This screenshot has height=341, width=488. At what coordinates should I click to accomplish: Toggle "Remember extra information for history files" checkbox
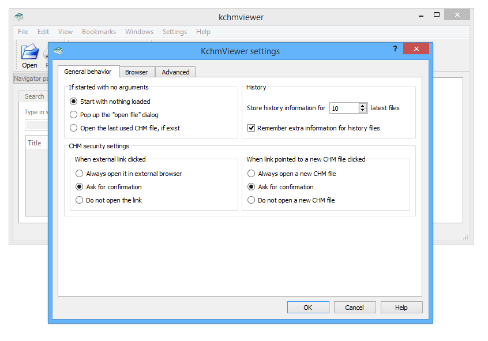[251, 128]
